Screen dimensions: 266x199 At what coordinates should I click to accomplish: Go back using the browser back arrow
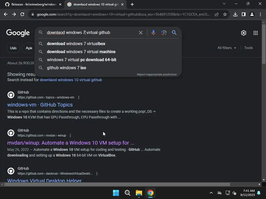(6, 15)
